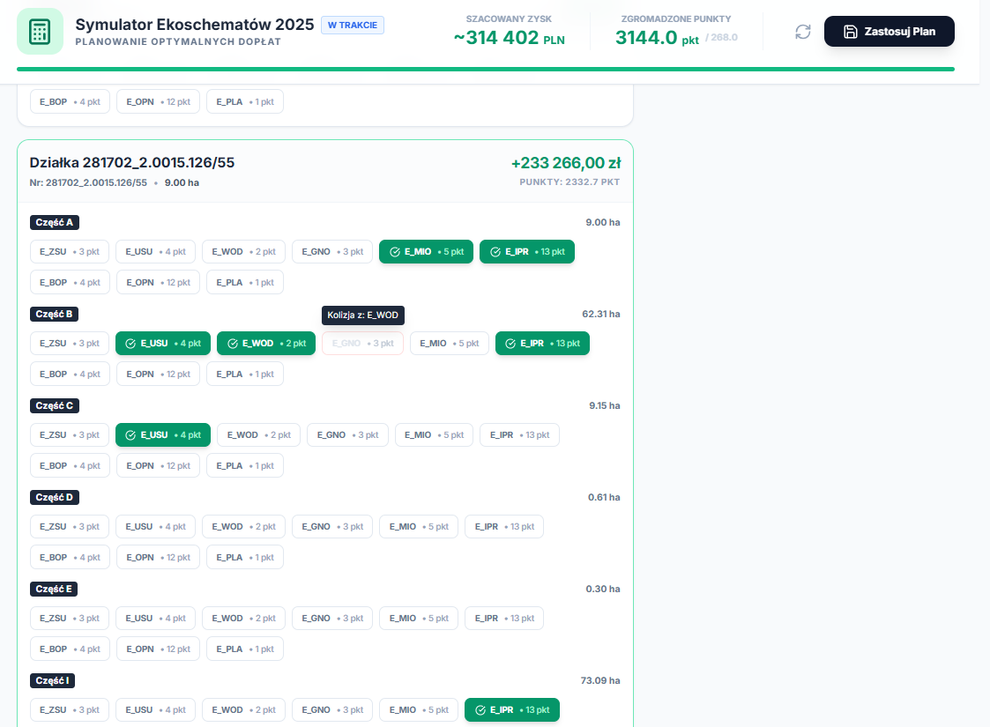The image size is (990, 727).
Task: Enable E_ZSU scheme in Część A
Action: click(70, 252)
